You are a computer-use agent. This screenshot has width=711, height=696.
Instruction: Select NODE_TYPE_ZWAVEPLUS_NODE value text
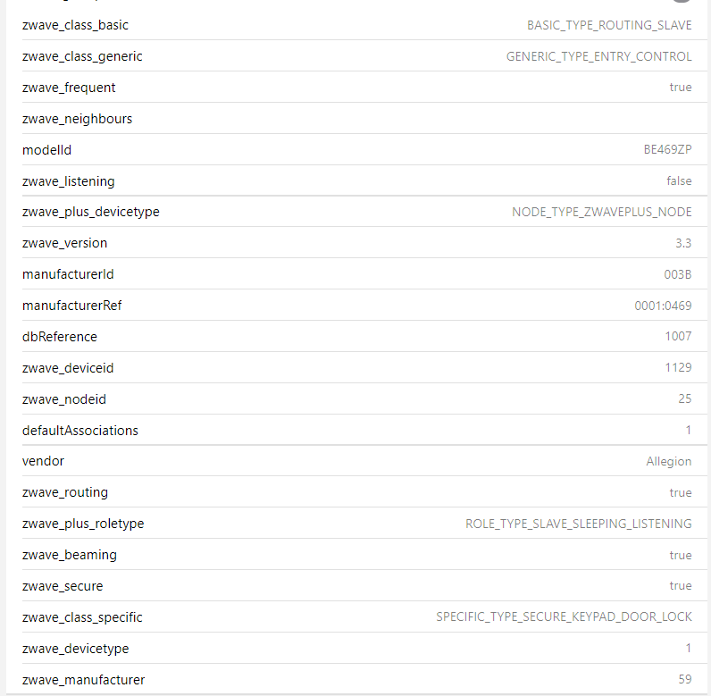[601, 212]
